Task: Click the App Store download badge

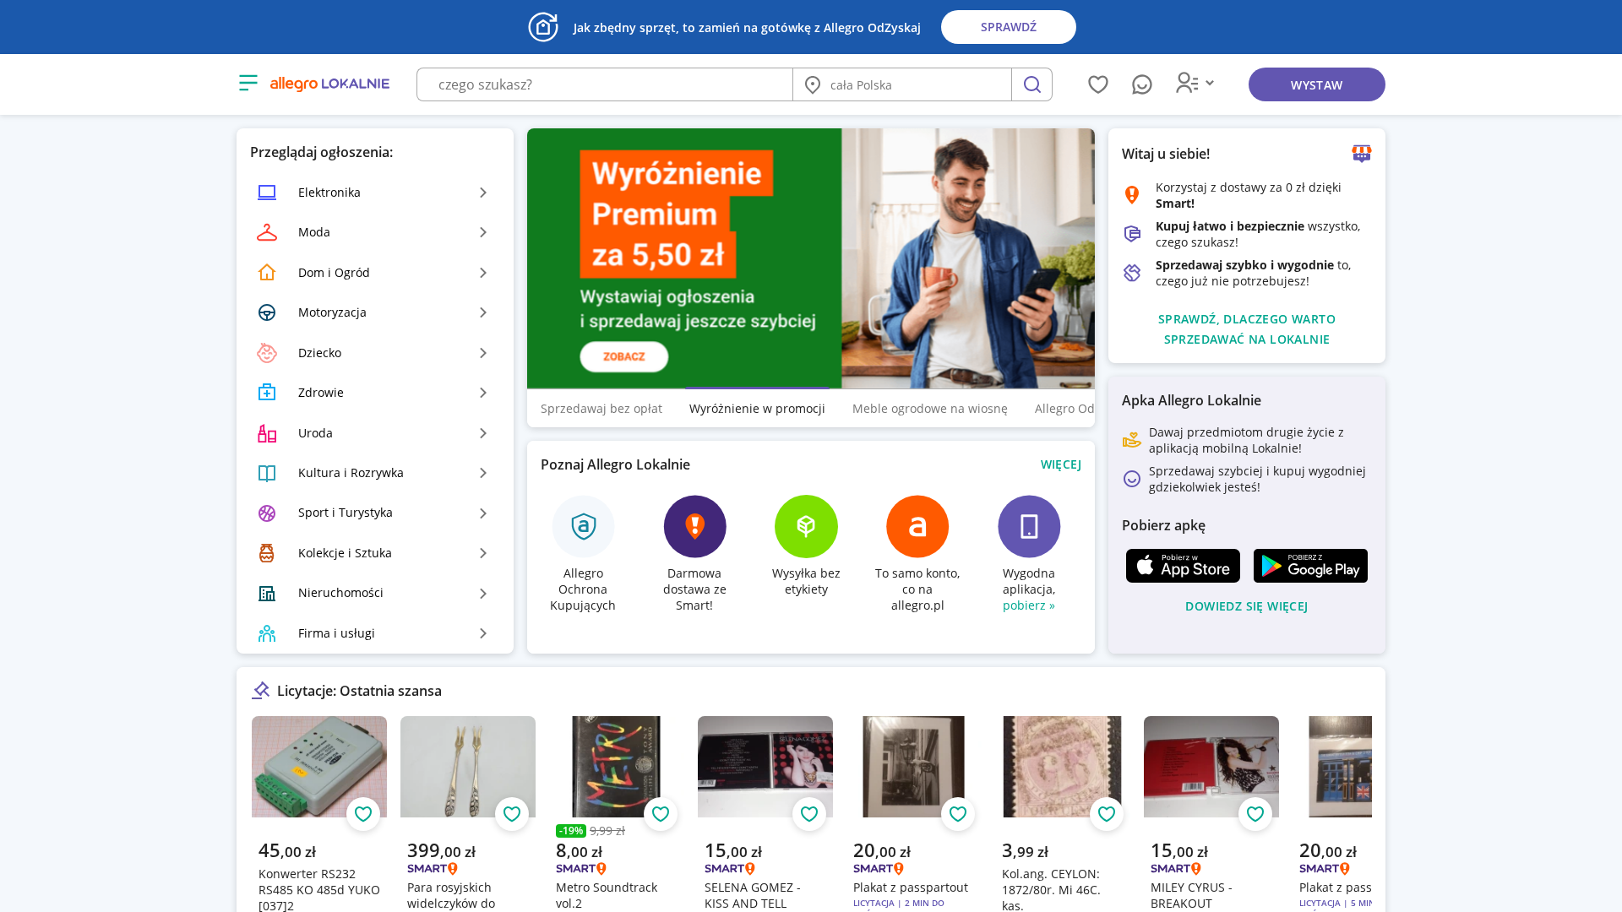Action: point(1183,566)
